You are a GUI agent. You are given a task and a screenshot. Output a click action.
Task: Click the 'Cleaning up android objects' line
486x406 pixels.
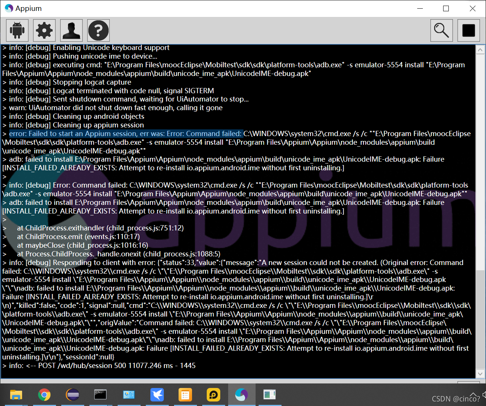(73, 117)
